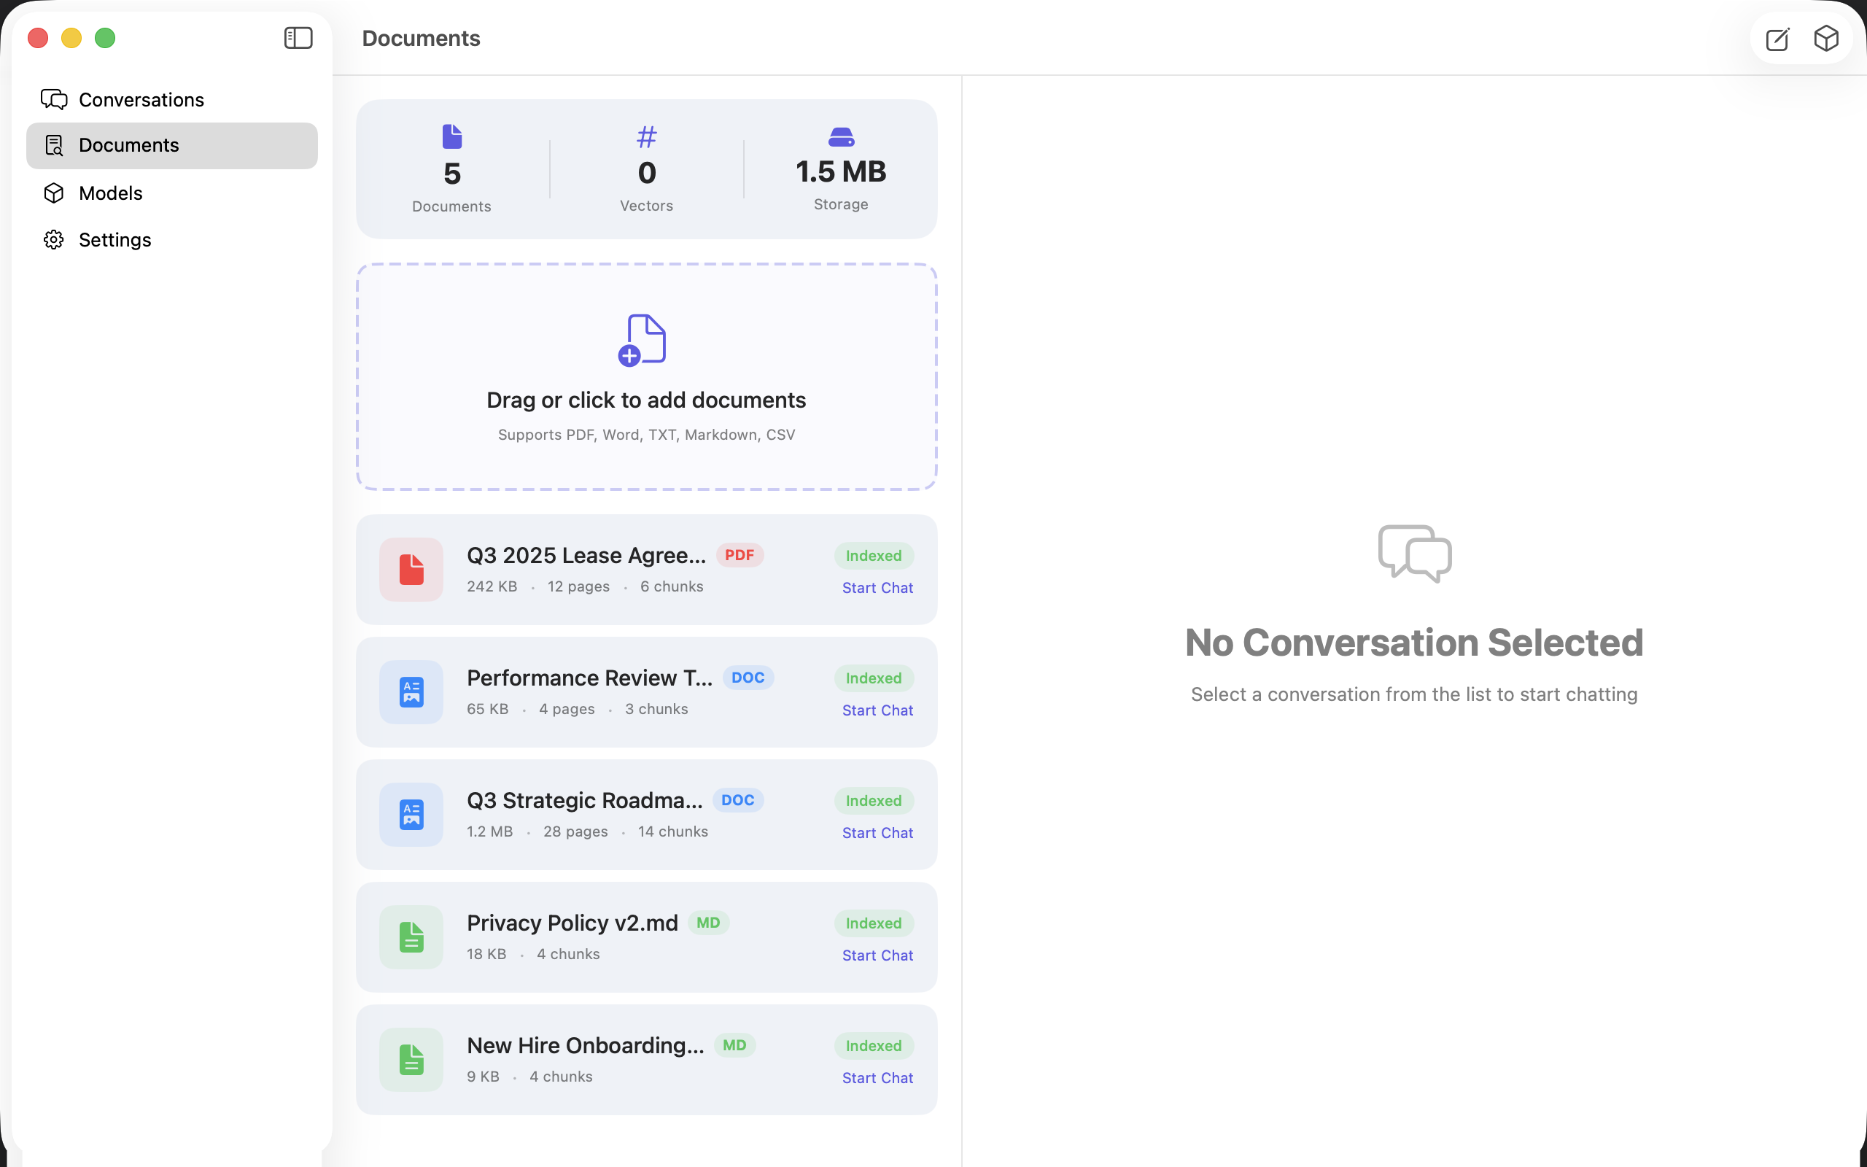Click the new conversation compose icon

tap(1777, 39)
